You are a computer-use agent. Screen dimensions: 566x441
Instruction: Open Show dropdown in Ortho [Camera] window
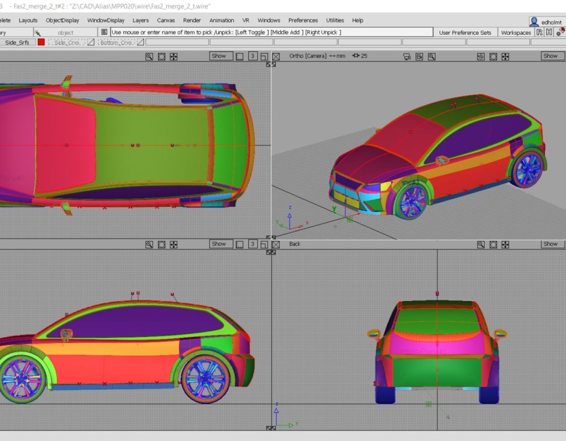[552, 56]
